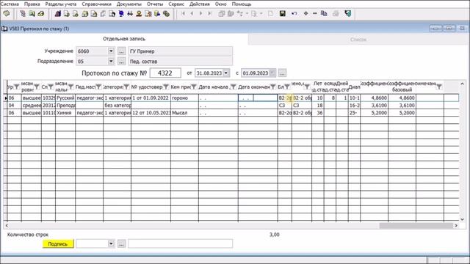This screenshot has height=264, width=470.
Task: Open the Документы menu
Action: (x=129, y=4)
